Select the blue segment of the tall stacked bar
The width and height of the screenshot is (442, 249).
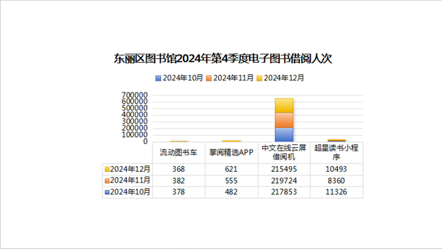coord(284,134)
